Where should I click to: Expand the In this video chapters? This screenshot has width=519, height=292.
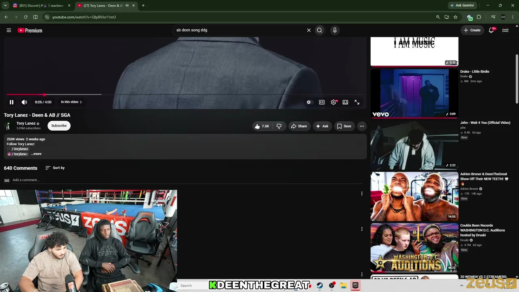71,102
